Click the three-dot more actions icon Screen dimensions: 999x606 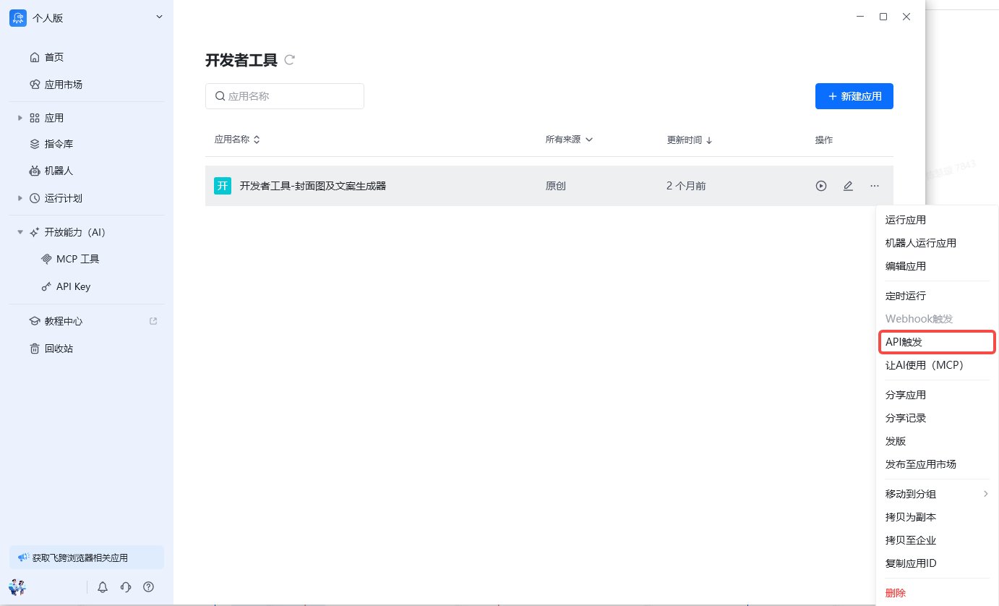[875, 186]
